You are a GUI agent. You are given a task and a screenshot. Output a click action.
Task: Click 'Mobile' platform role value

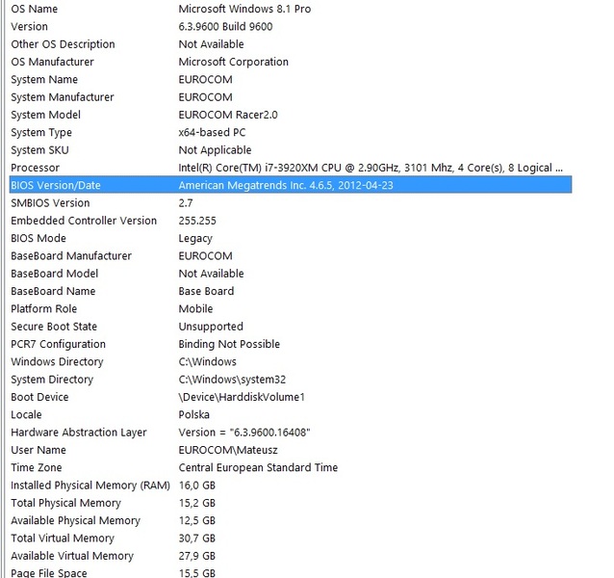point(195,308)
